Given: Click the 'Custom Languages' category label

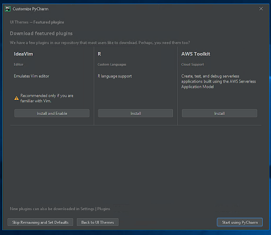Looking at the screenshot, I should click(x=112, y=65).
